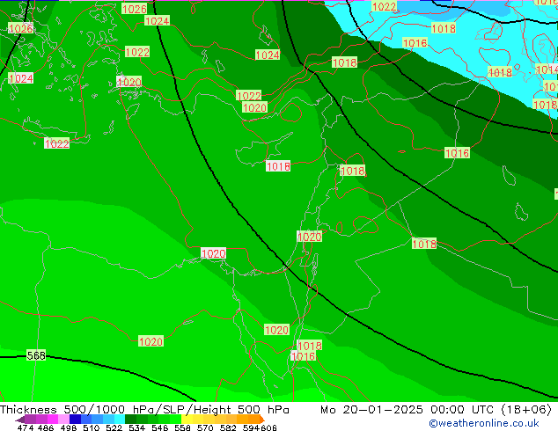
Task: Click the legend value '510'
Action: 92,427
